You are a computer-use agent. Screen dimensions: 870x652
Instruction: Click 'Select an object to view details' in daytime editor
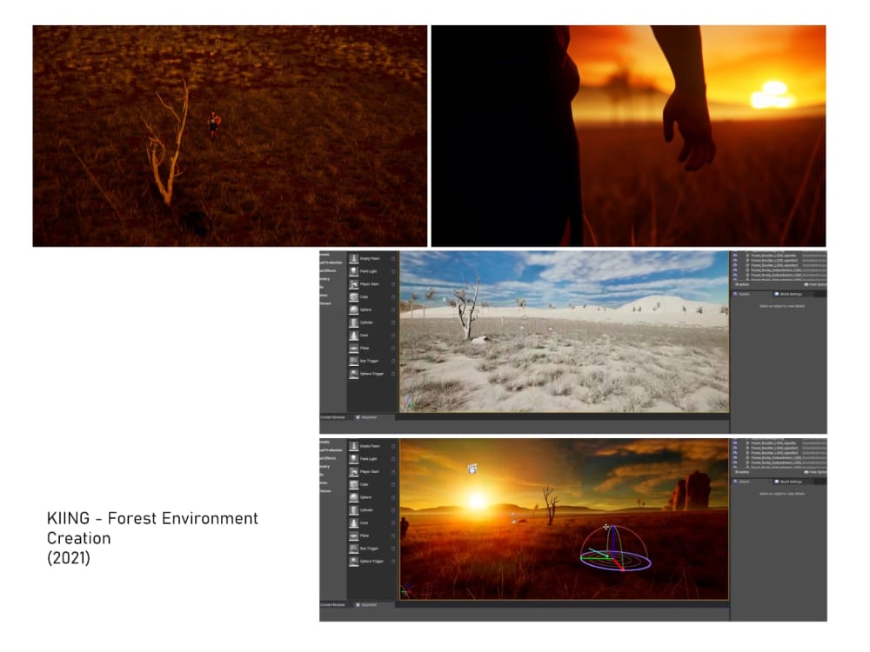pyautogui.click(x=782, y=306)
